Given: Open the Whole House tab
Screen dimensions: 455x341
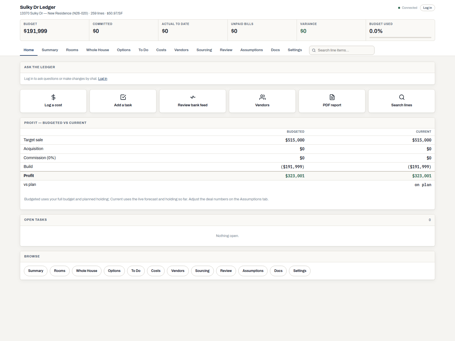Looking at the screenshot, I should coord(98,50).
